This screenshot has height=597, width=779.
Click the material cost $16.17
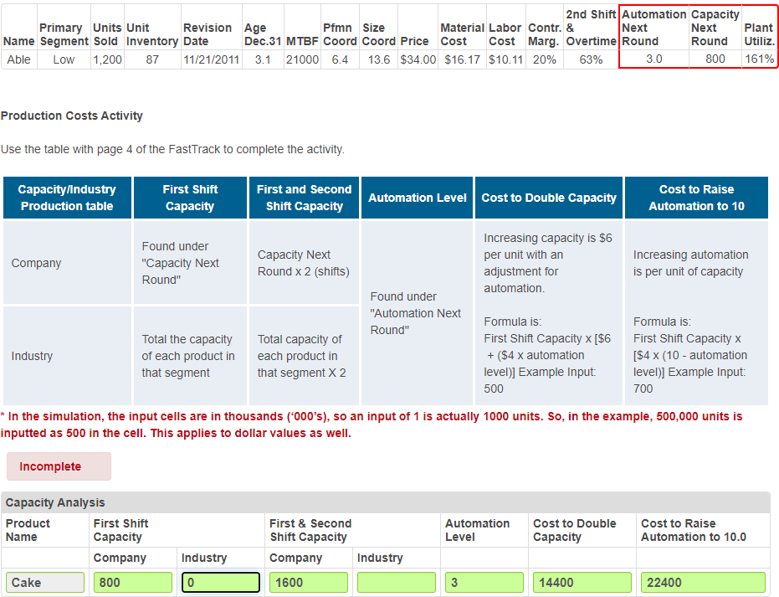point(463,59)
